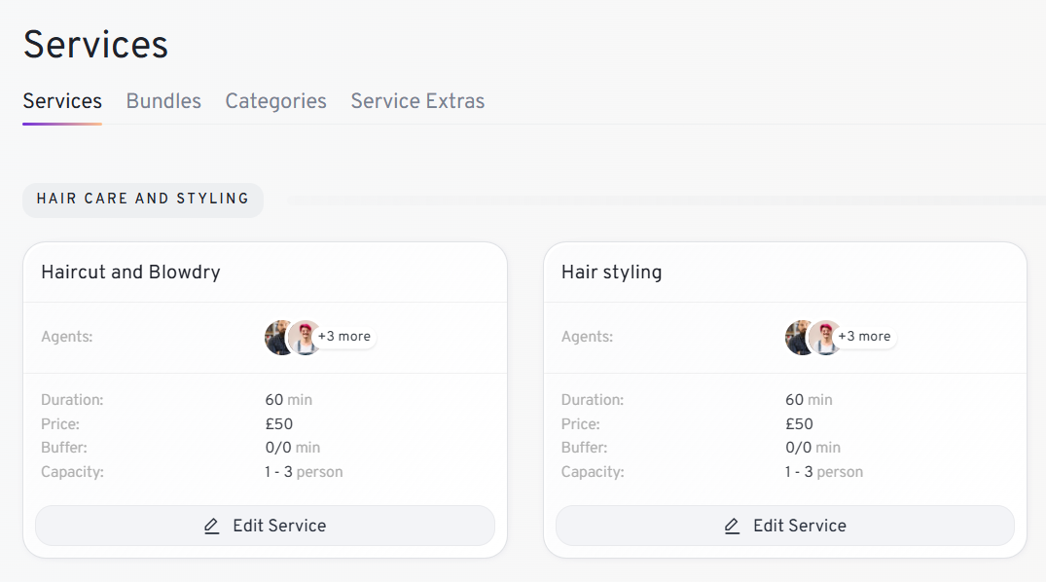Click the Hair Care and Styling category label

point(143,199)
